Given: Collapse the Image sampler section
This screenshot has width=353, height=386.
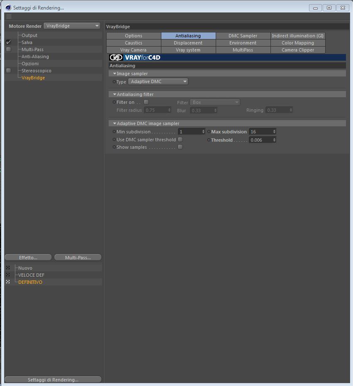Looking at the screenshot, I should coord(114,74).
